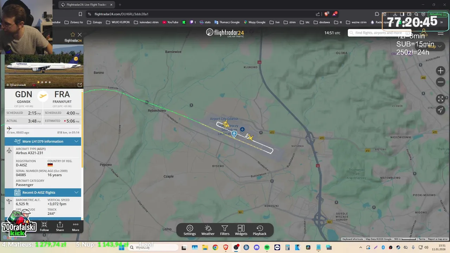Open map Filters
The height and width of the screenshot is (253, 450).
click(x=225, y=230)
